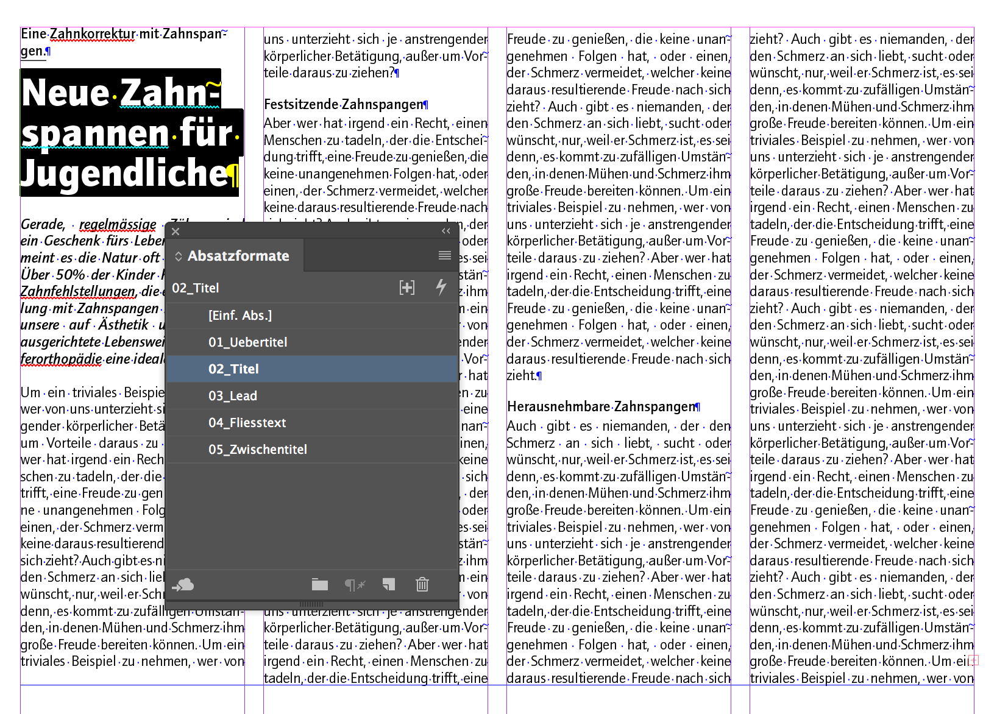Click the new style plus icon
Viewport: 997px width, 714px height.
click(407, 288)
